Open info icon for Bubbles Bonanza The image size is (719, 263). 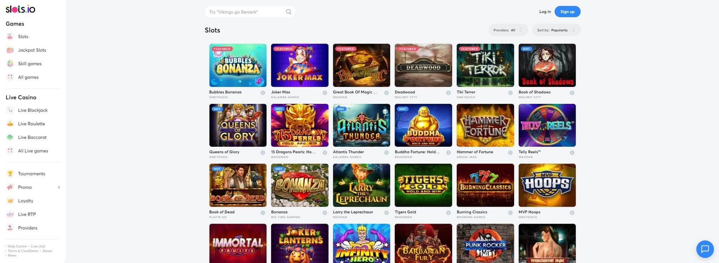(263, 93)
